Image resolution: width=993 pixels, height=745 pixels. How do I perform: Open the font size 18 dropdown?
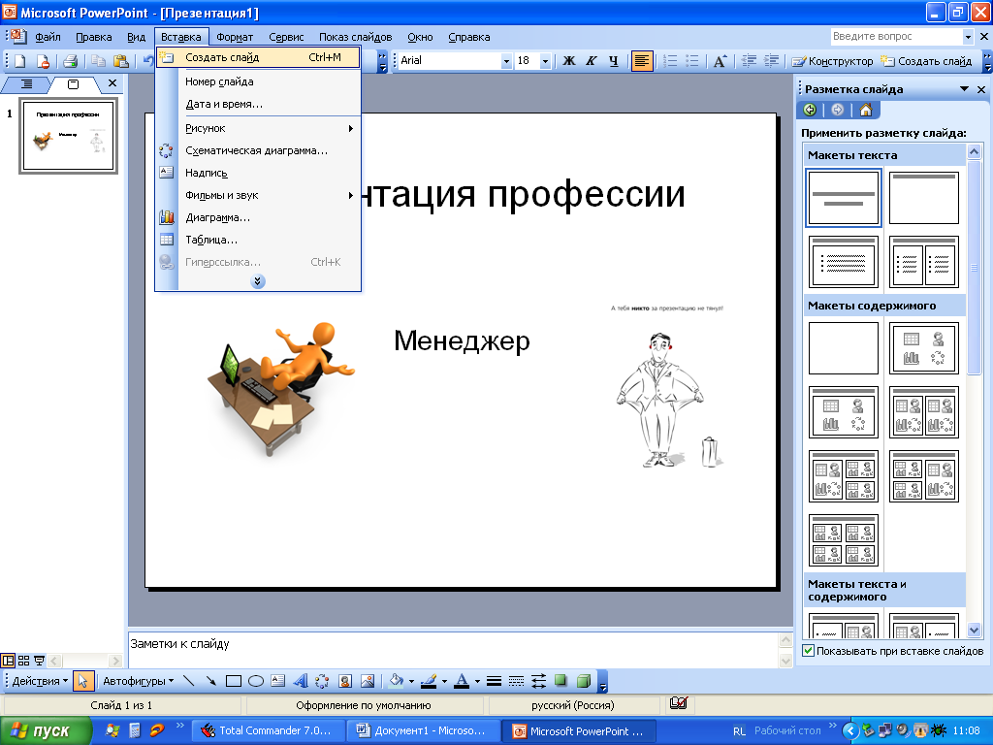click(545, 61)
